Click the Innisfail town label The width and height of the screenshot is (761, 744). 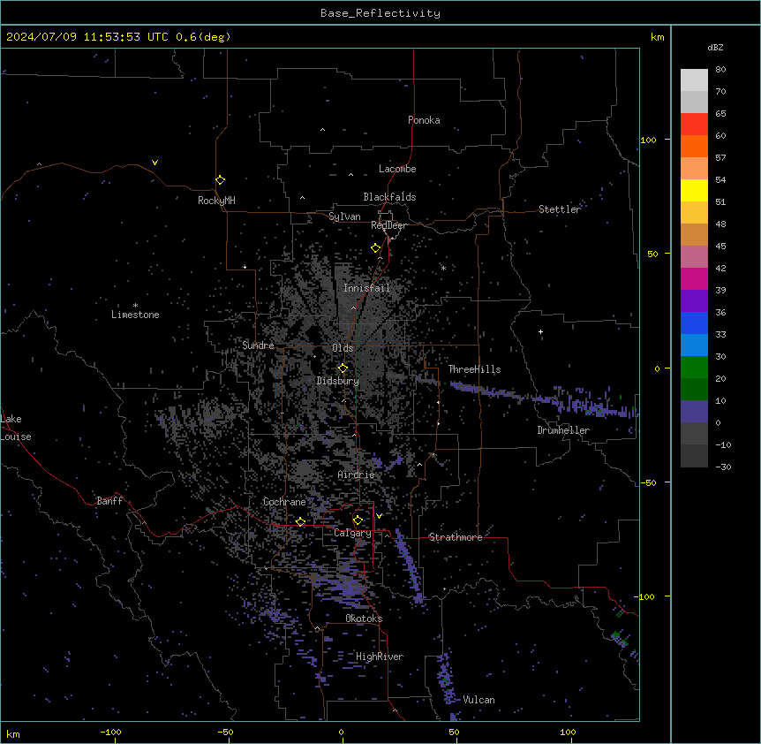point(367,288)
